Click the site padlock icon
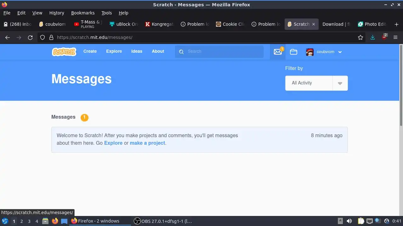The image size is (403, 226). point(51,37)
